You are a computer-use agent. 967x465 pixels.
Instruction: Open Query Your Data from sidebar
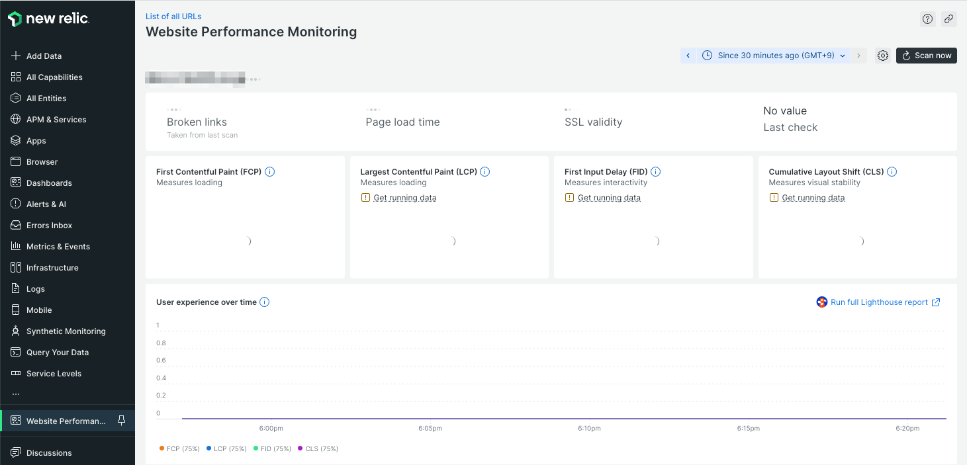click(68, 353)
